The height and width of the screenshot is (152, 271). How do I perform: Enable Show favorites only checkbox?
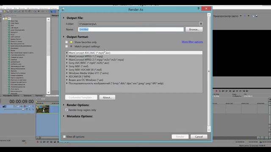[x=66, y=42]
